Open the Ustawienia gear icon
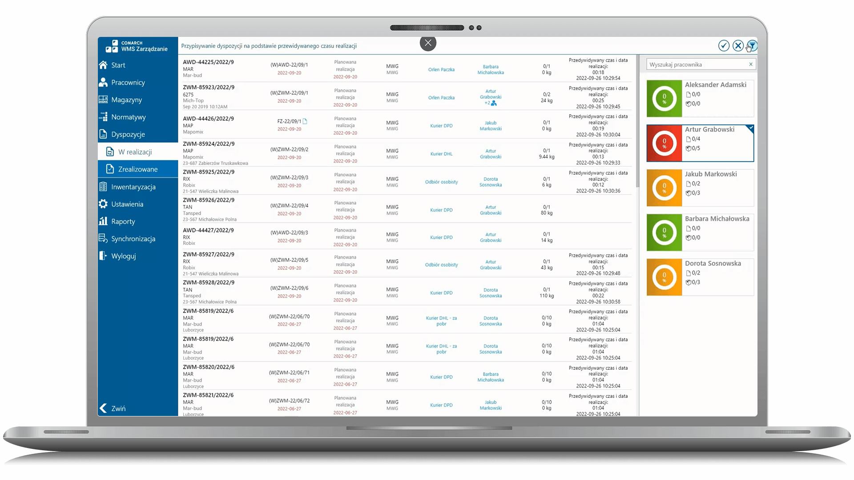The width and height of the screenshot is (854, 480). [x=103, y=204]
